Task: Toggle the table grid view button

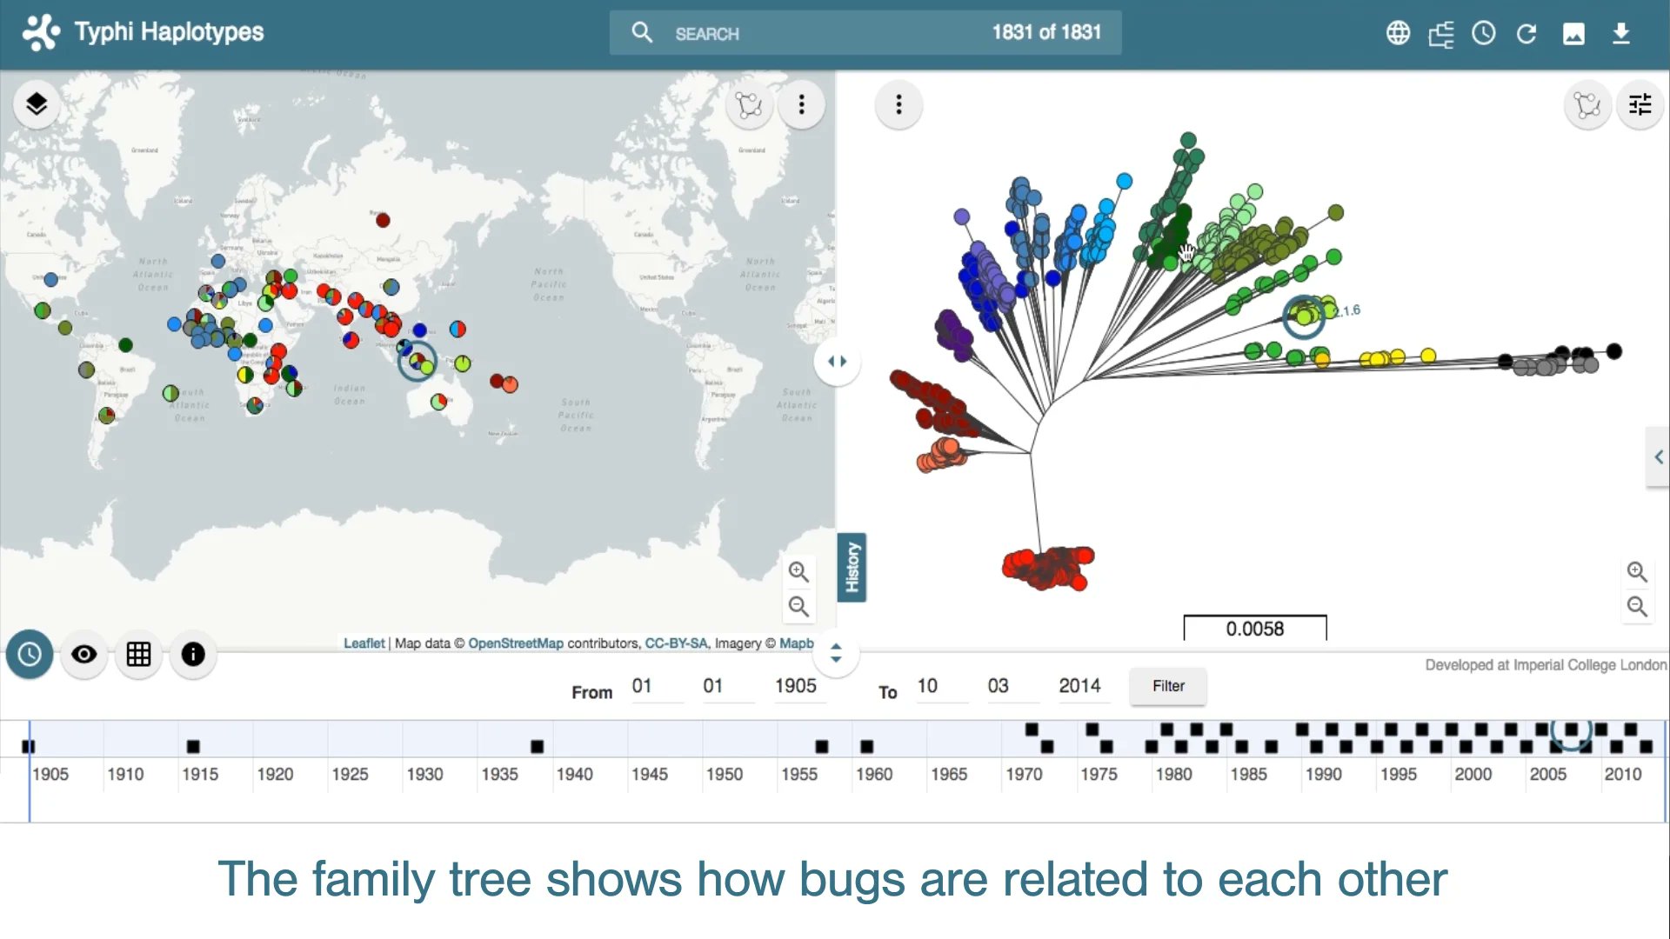Action: (138, 654)
